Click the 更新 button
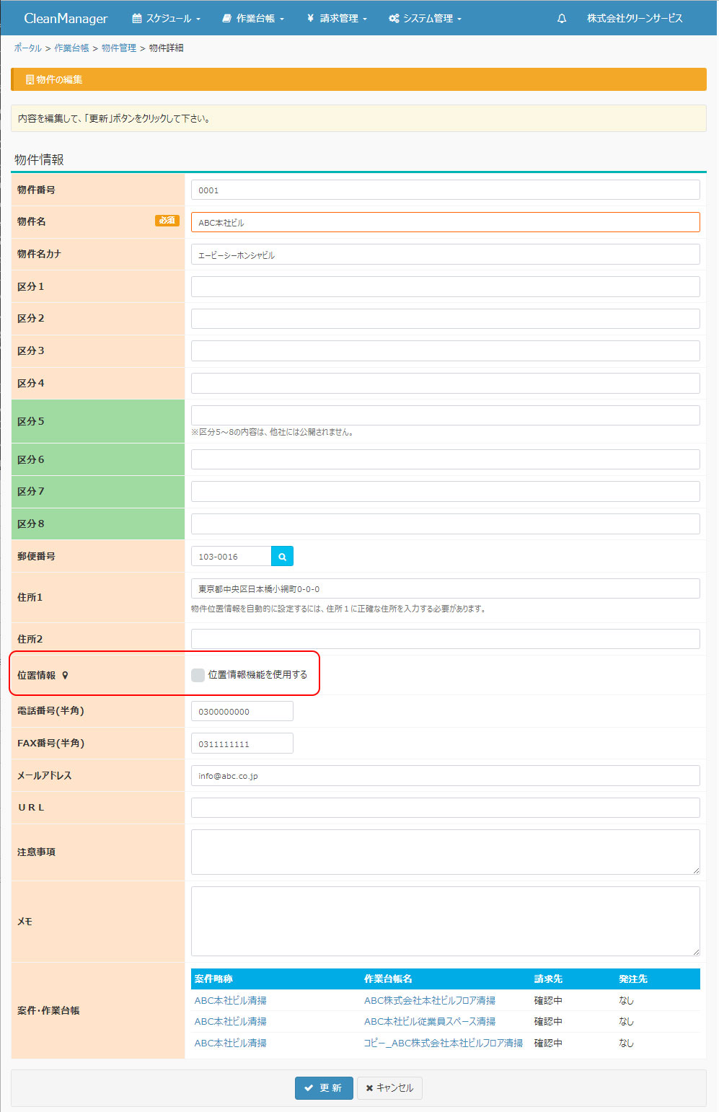The height and width of the screenshot is (1112, 719). point(324,1087)
